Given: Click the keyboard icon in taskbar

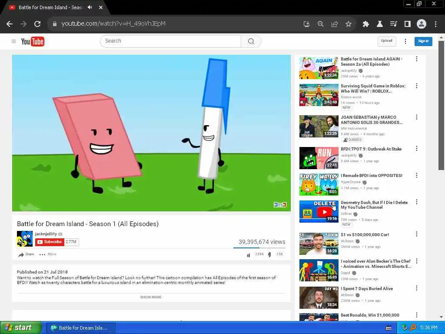Looking at the screenshot, I should click(389, 328).
